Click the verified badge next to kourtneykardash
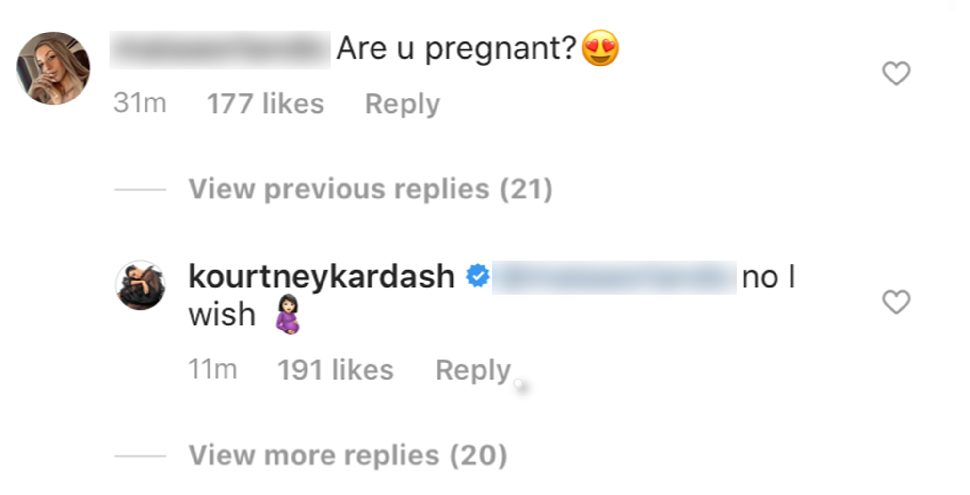970x495 pixels. coord(477,275)
